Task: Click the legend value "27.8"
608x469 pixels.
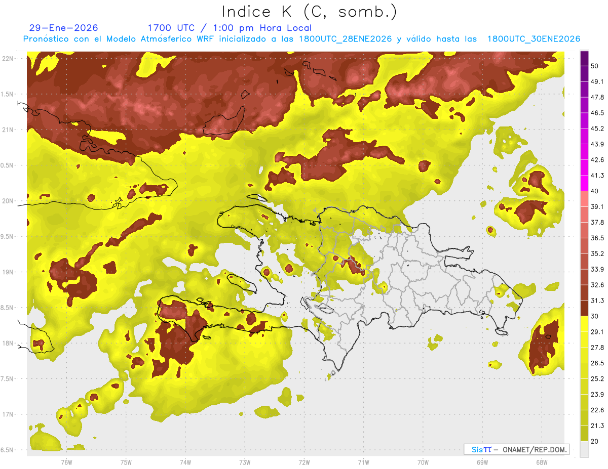Action: pos(597,348)
